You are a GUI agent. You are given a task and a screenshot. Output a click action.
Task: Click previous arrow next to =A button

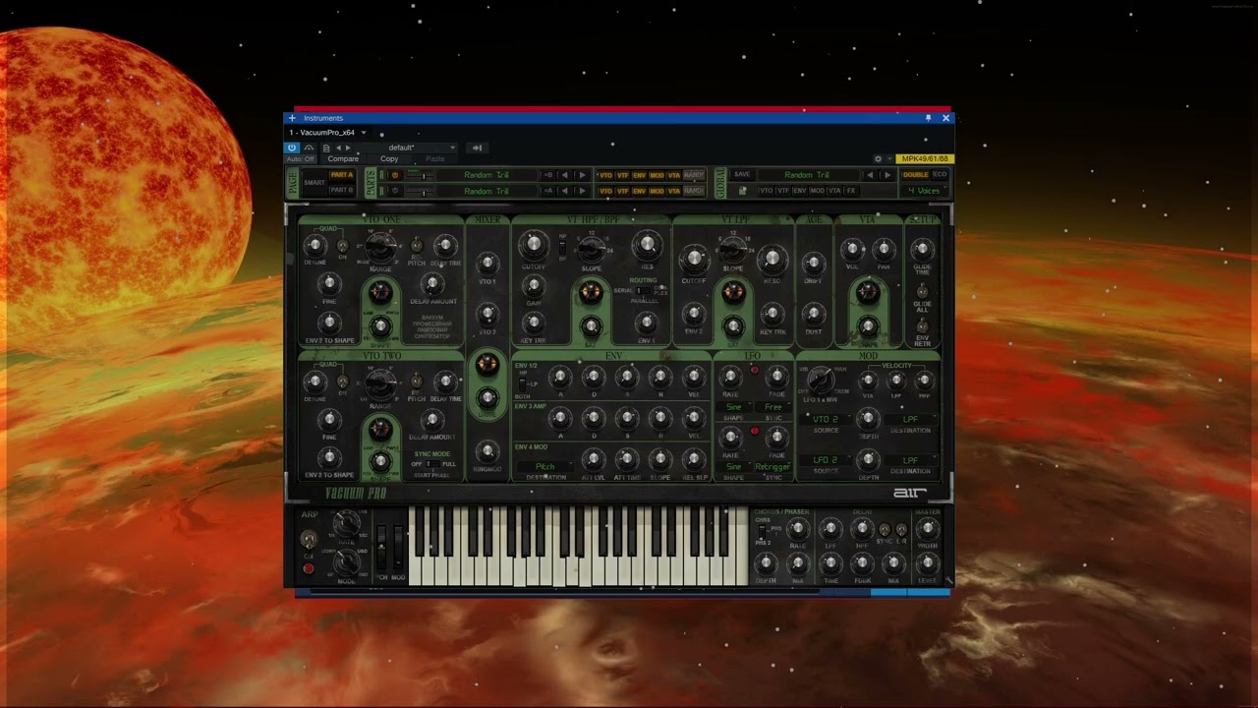(x=564, y=191)
